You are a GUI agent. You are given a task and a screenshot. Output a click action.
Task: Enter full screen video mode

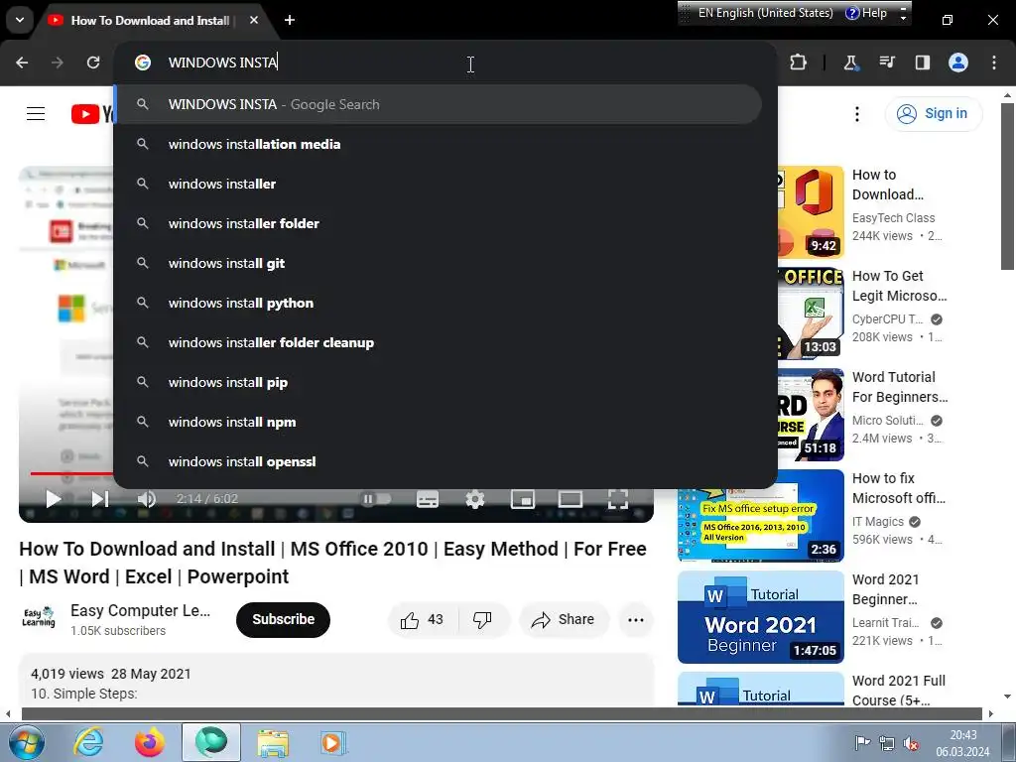click(x=618, y=499)
